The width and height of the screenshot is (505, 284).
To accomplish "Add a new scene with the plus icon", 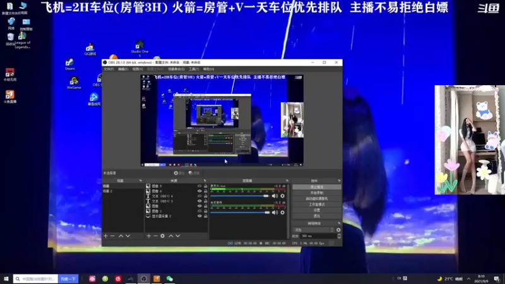I will (x=105, y=236).
